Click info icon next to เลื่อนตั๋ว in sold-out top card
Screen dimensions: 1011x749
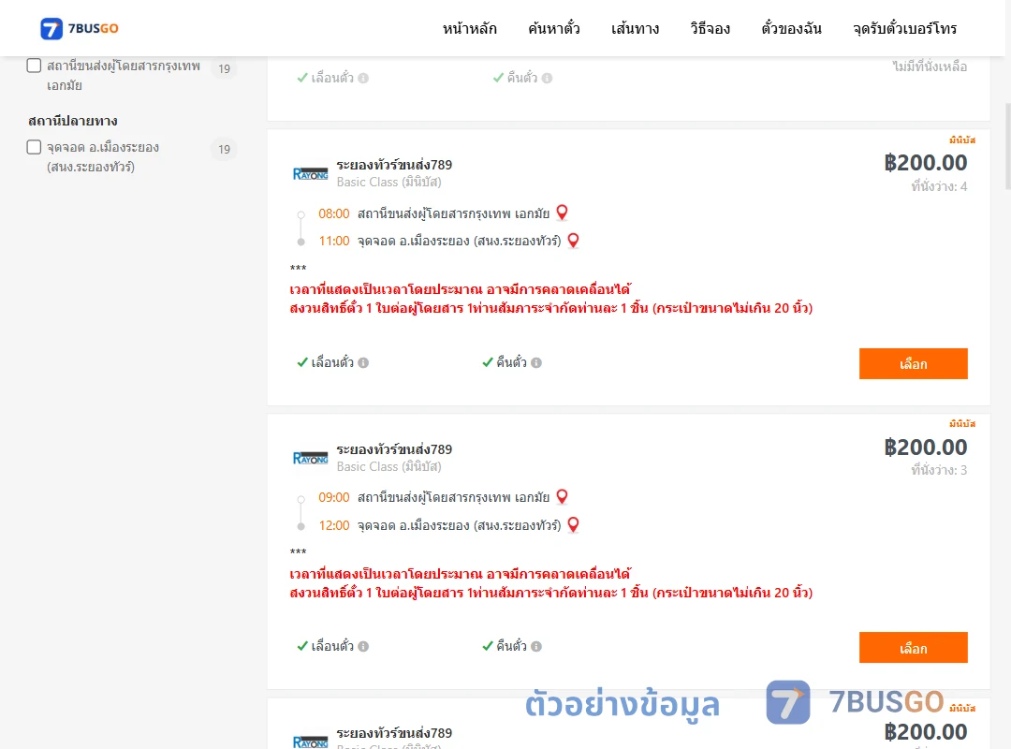tap(363, 78)
